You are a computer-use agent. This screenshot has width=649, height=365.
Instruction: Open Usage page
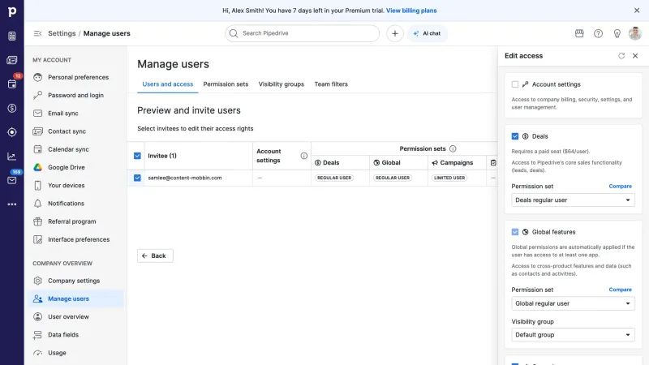tap(75, 353)
